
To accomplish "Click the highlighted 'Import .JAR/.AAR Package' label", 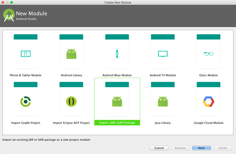I will (117, 122).
